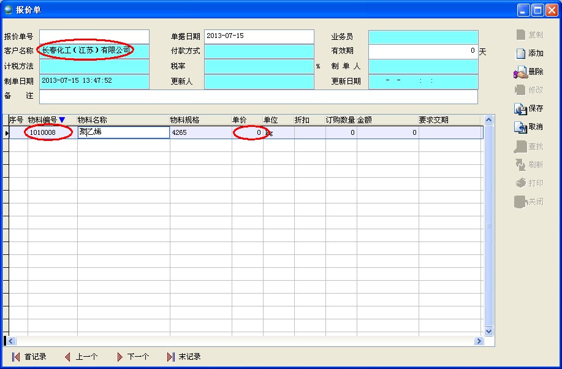Go to next record 下一个
This screenshot has width=562, height=369.
(132, 357)
